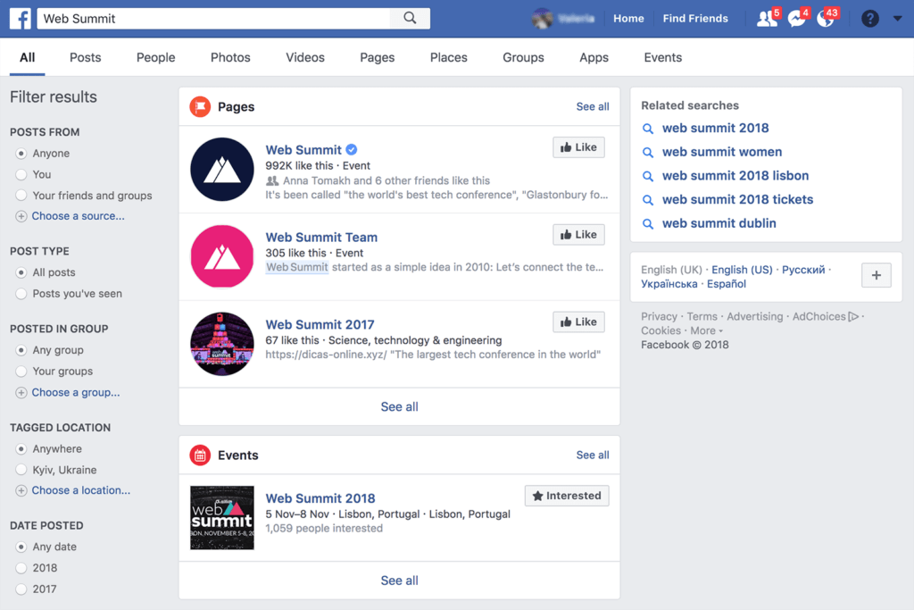Click search icon beside web summit 2018
The height and width of the screenshot is (610, 914).
click(648, 129)
